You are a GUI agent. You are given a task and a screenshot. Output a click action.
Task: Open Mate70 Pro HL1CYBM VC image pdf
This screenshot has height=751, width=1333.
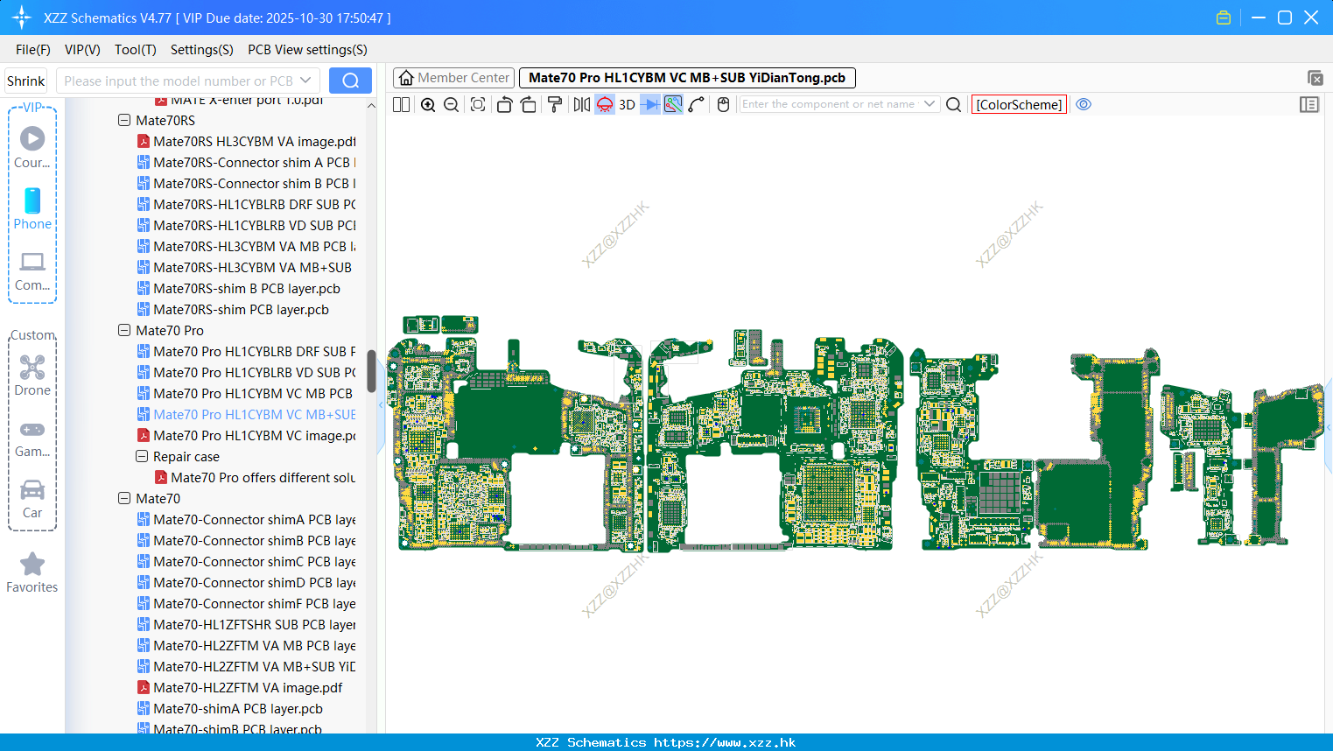tap(247, 435)
